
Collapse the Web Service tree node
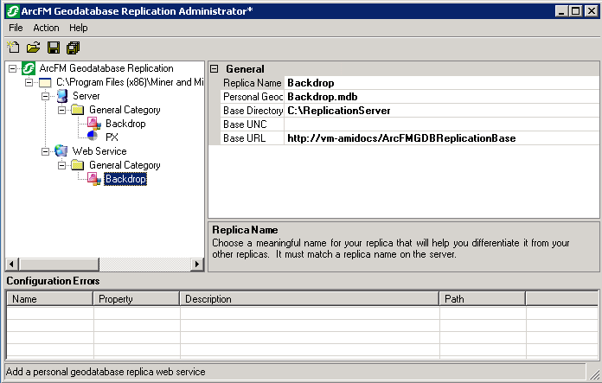[x=45, y=151]
